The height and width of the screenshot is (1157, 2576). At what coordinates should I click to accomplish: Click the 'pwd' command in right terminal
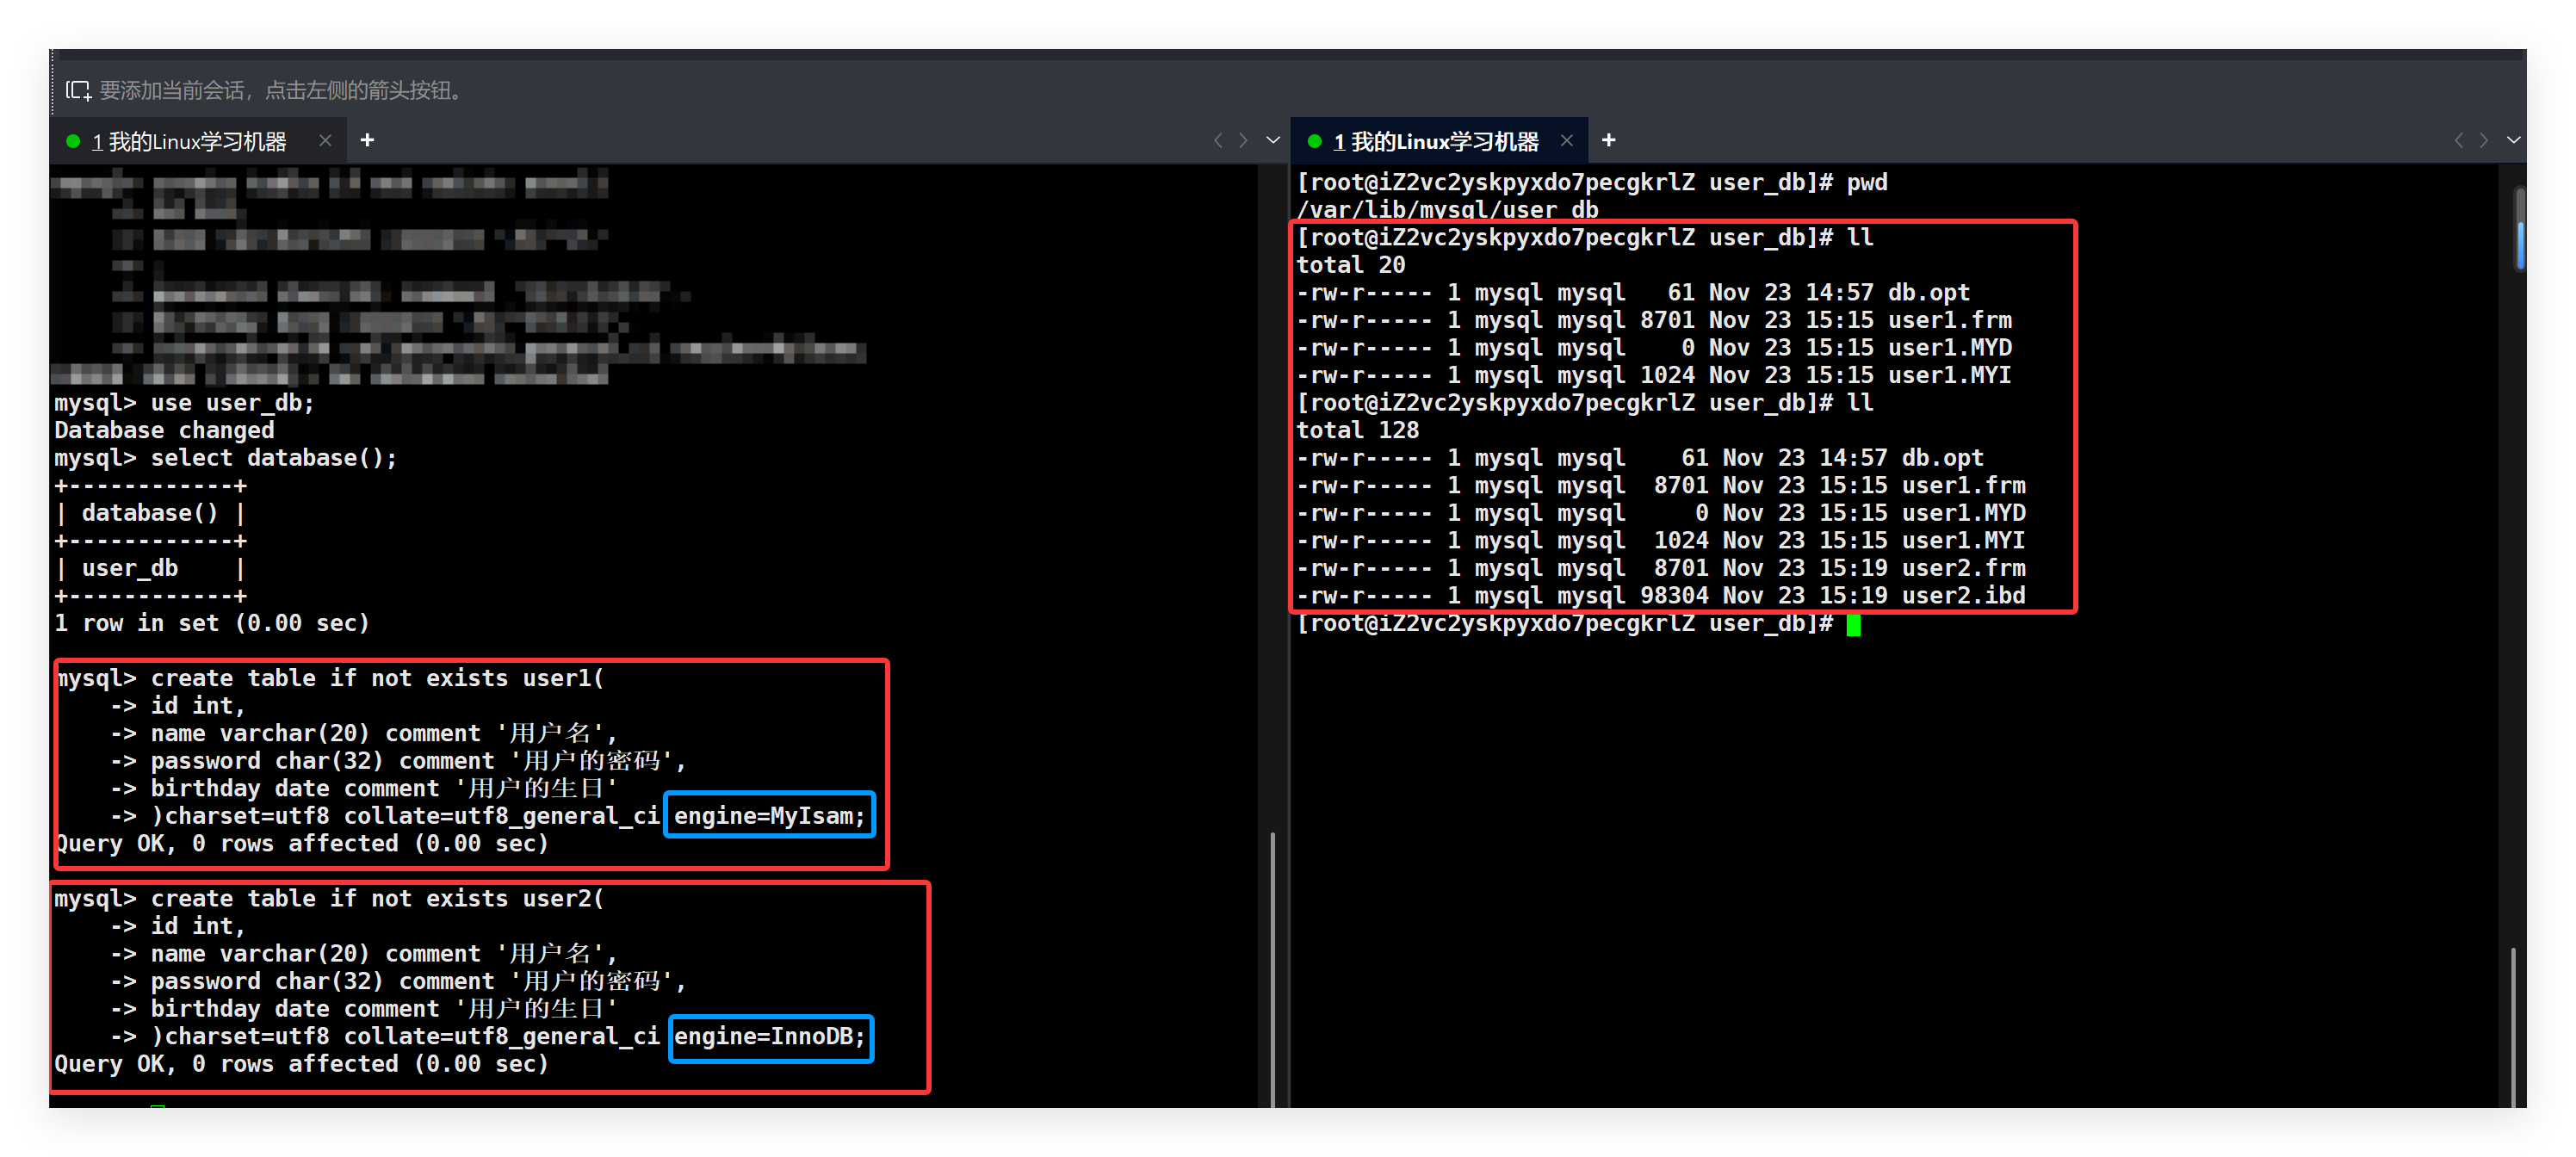tap(1867, 183)
